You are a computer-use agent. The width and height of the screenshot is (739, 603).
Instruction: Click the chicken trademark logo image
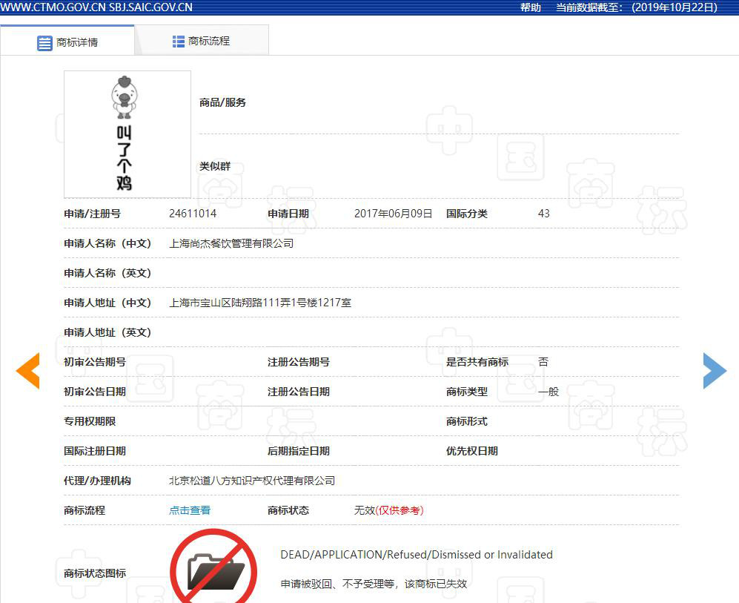click(x=126, y=134)
